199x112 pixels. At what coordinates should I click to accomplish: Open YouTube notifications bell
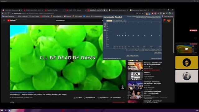[164, 21]
